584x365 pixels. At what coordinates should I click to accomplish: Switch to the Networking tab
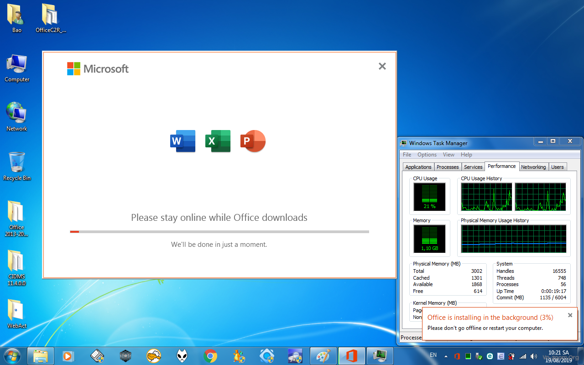pos(533,167)
